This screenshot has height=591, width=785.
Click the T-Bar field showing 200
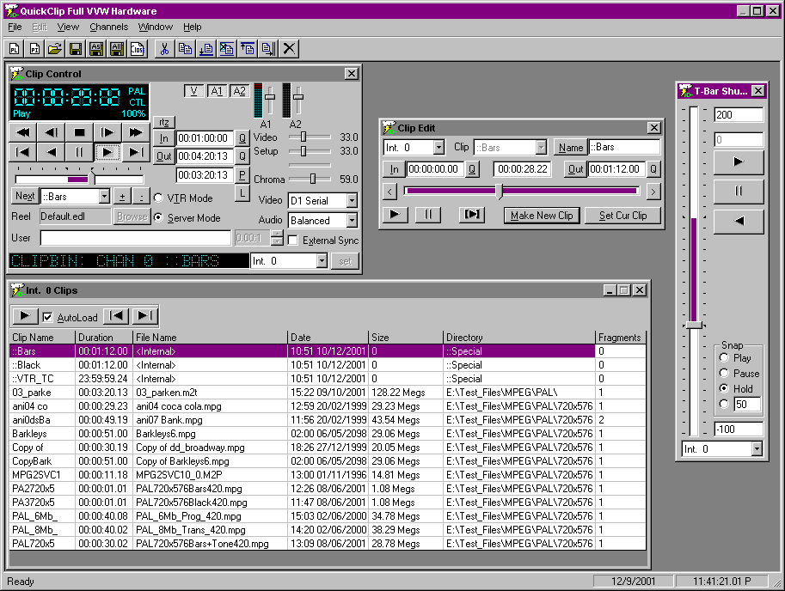tap(739, 114)
